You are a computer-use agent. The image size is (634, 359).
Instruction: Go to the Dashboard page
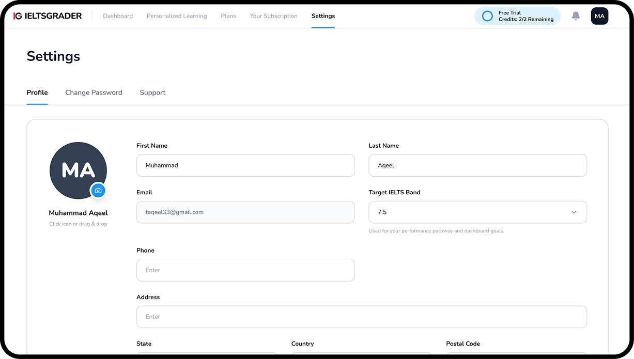coord(118,16)
